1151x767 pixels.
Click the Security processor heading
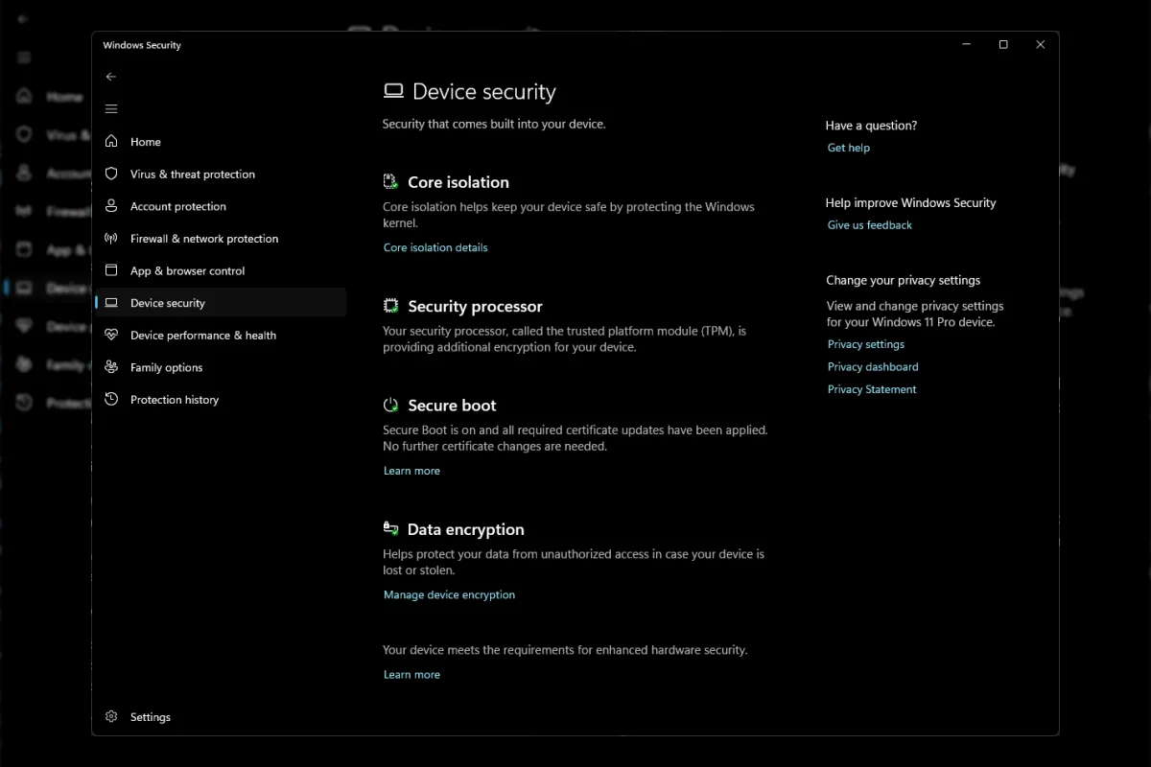475,306
